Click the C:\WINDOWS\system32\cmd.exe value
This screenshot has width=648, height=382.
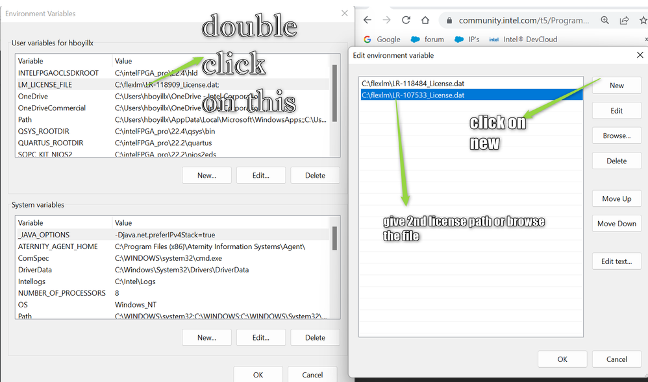click(x=168, y=257)
